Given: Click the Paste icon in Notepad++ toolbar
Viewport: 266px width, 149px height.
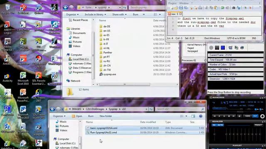Looking at the screenshot, I should tap(216, 8).
